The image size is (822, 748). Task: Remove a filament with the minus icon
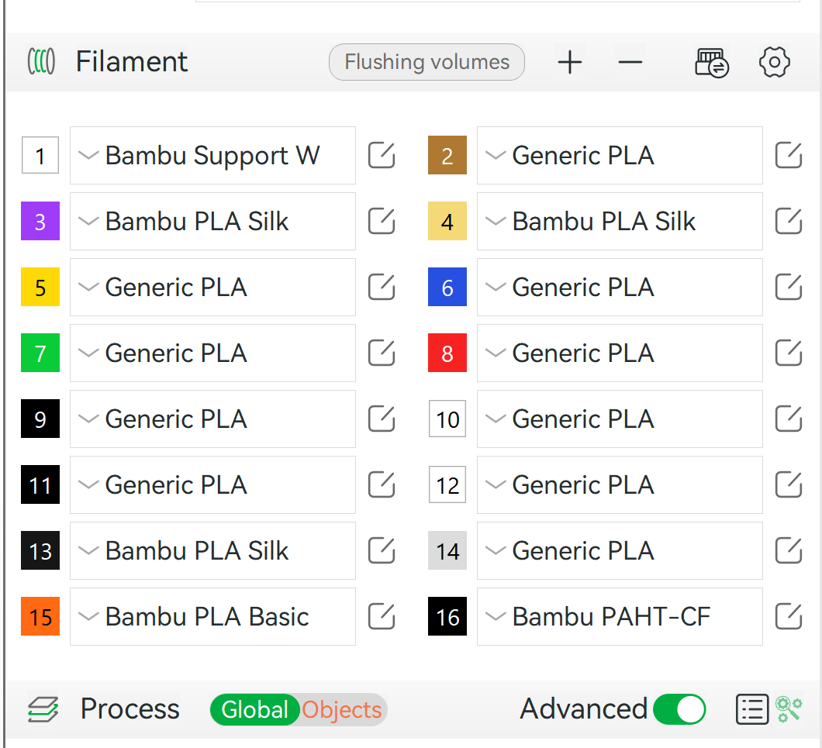[x=630, y=62]
